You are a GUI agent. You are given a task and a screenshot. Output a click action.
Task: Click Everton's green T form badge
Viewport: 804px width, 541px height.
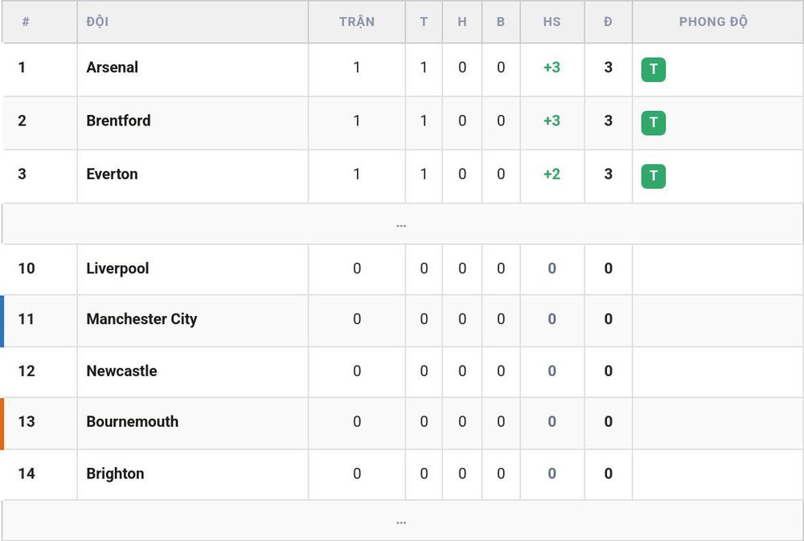[653, 176]
